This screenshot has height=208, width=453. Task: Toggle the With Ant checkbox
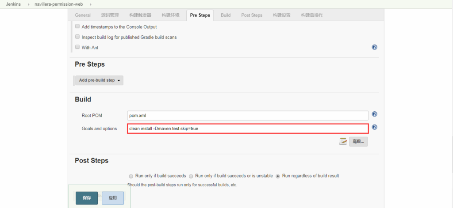point(77,47)
